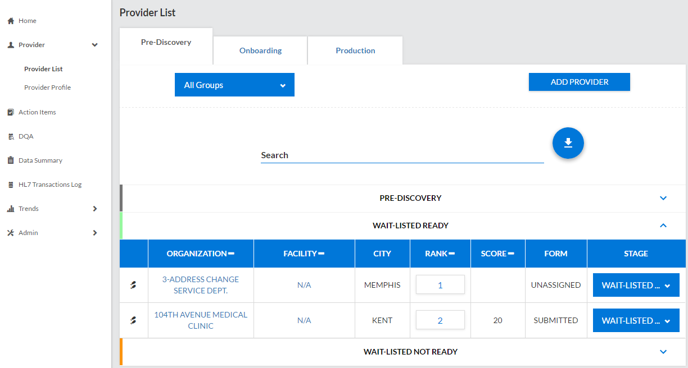
Task: Collapse the Wait-Listed Ready section
Action: coord(663,226)
